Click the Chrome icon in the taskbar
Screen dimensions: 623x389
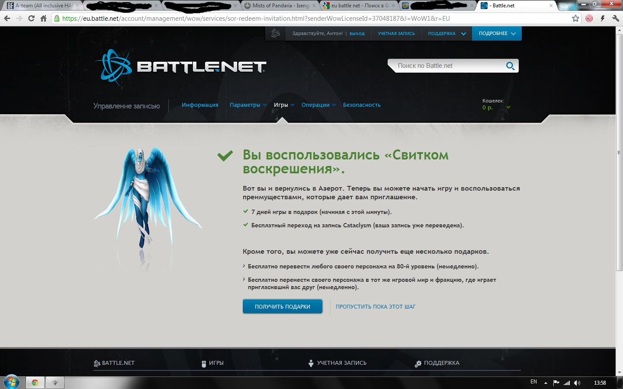click(x=35, y=383)
